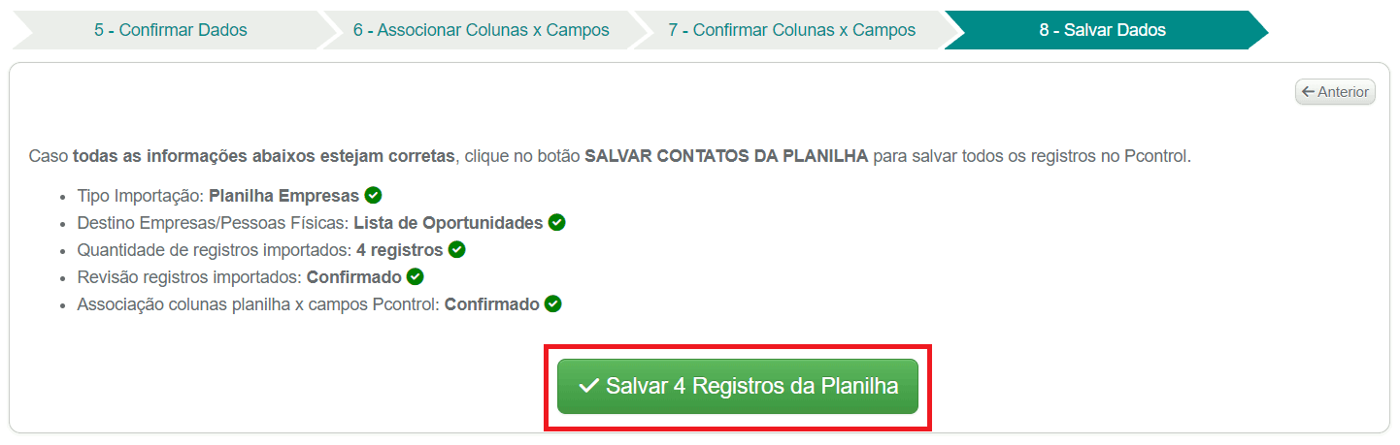Click check icon beside Revisão registros Confirmado
This screenshot has width=1400, height=445.
415,276
